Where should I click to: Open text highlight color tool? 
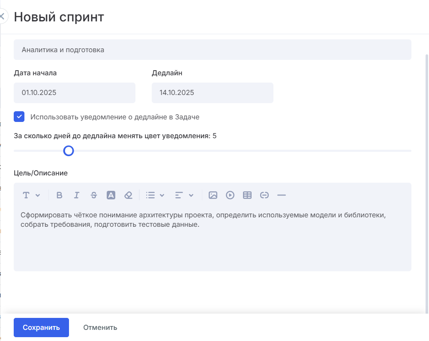[x=111, y=195]
